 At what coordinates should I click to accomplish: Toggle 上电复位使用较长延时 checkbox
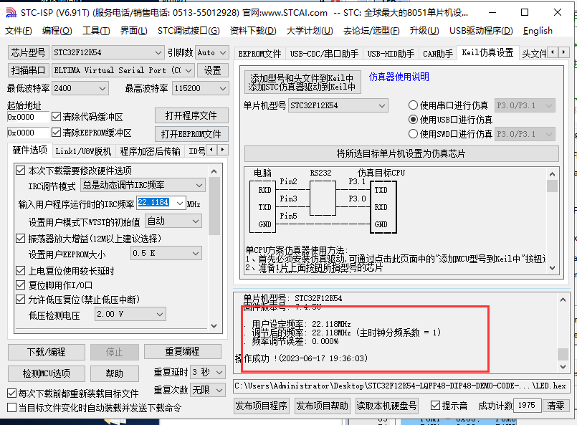pyautogui.click(x=20, y=271)
